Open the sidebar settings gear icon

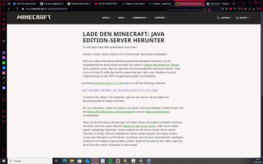click(4, 122)
